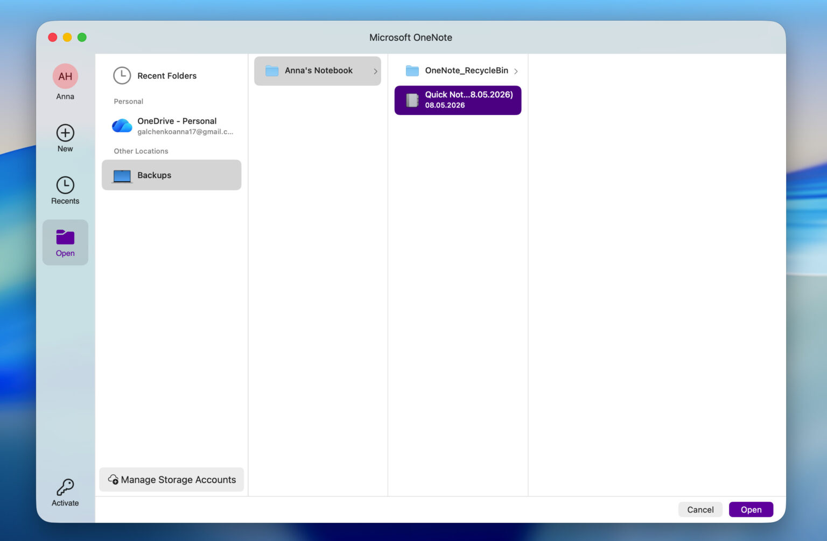The width and height of the screenshot is (827, 541).
Task: Click the galchenkoanna17@gmail email text
Action: (x=185, y=132)
